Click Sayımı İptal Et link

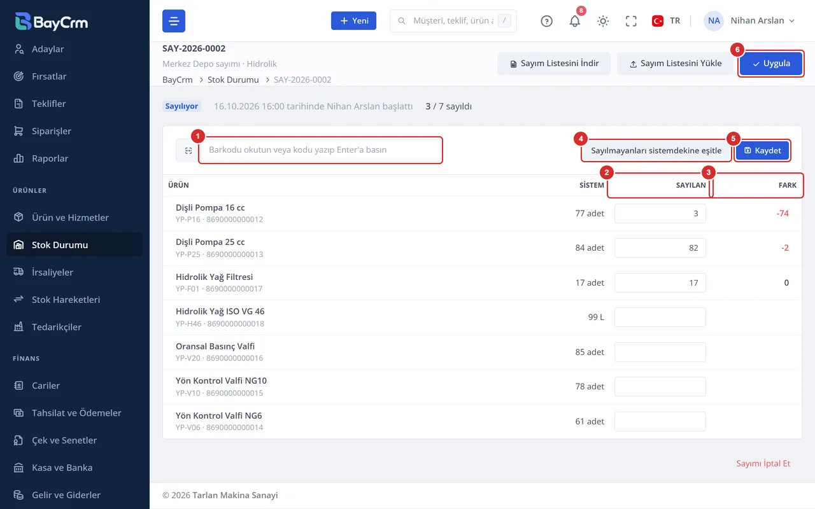(763, 463)
